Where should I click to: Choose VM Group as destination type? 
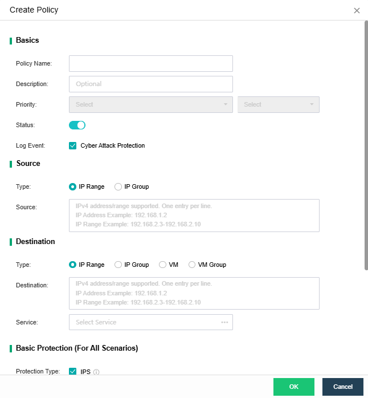[x=192, y=265]
